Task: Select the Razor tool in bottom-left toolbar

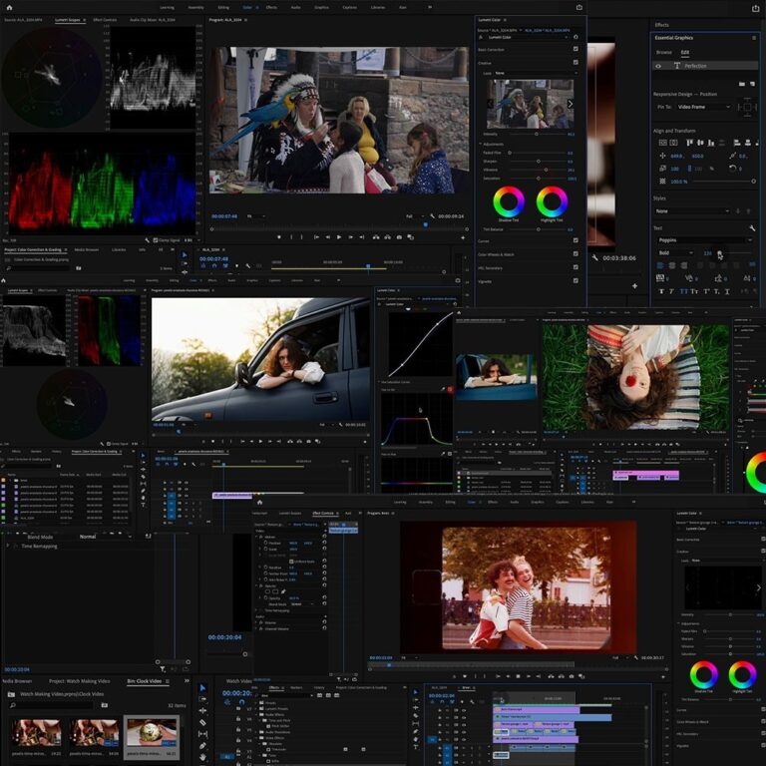Action: coord(202,722)
